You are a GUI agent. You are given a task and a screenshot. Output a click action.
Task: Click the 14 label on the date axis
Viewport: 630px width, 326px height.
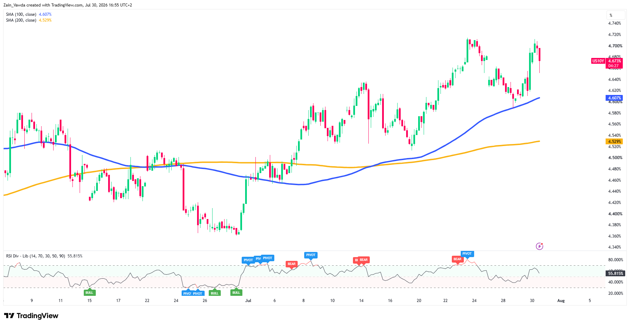[361, 301]
